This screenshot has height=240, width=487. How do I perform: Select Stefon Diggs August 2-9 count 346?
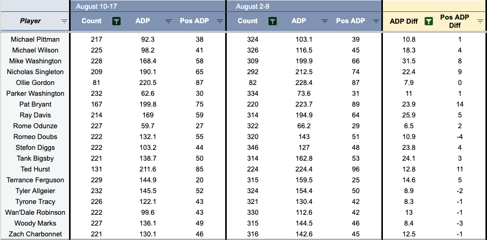pos(252,148)
